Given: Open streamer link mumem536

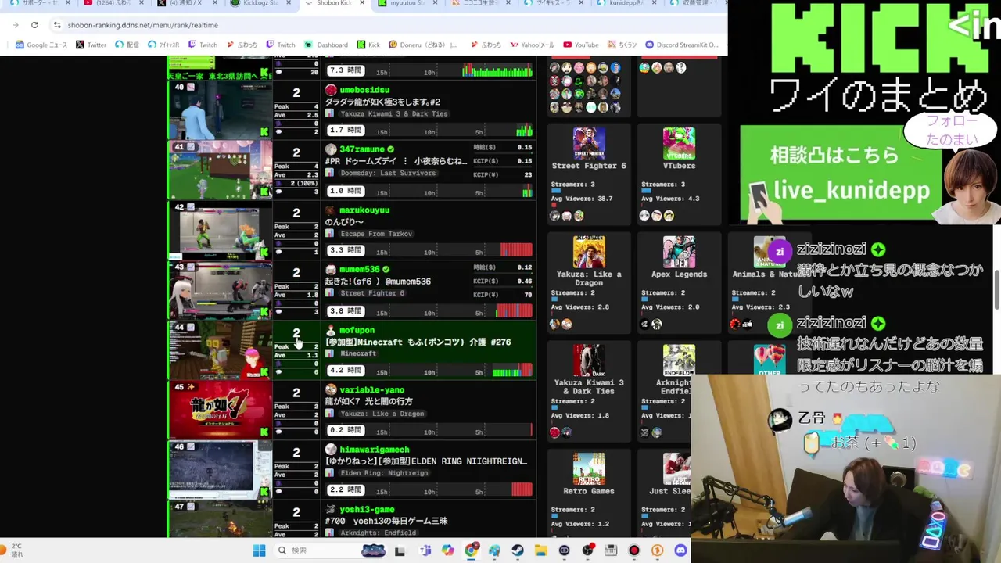Looking at the screenshot, I should tap(360, 269).
